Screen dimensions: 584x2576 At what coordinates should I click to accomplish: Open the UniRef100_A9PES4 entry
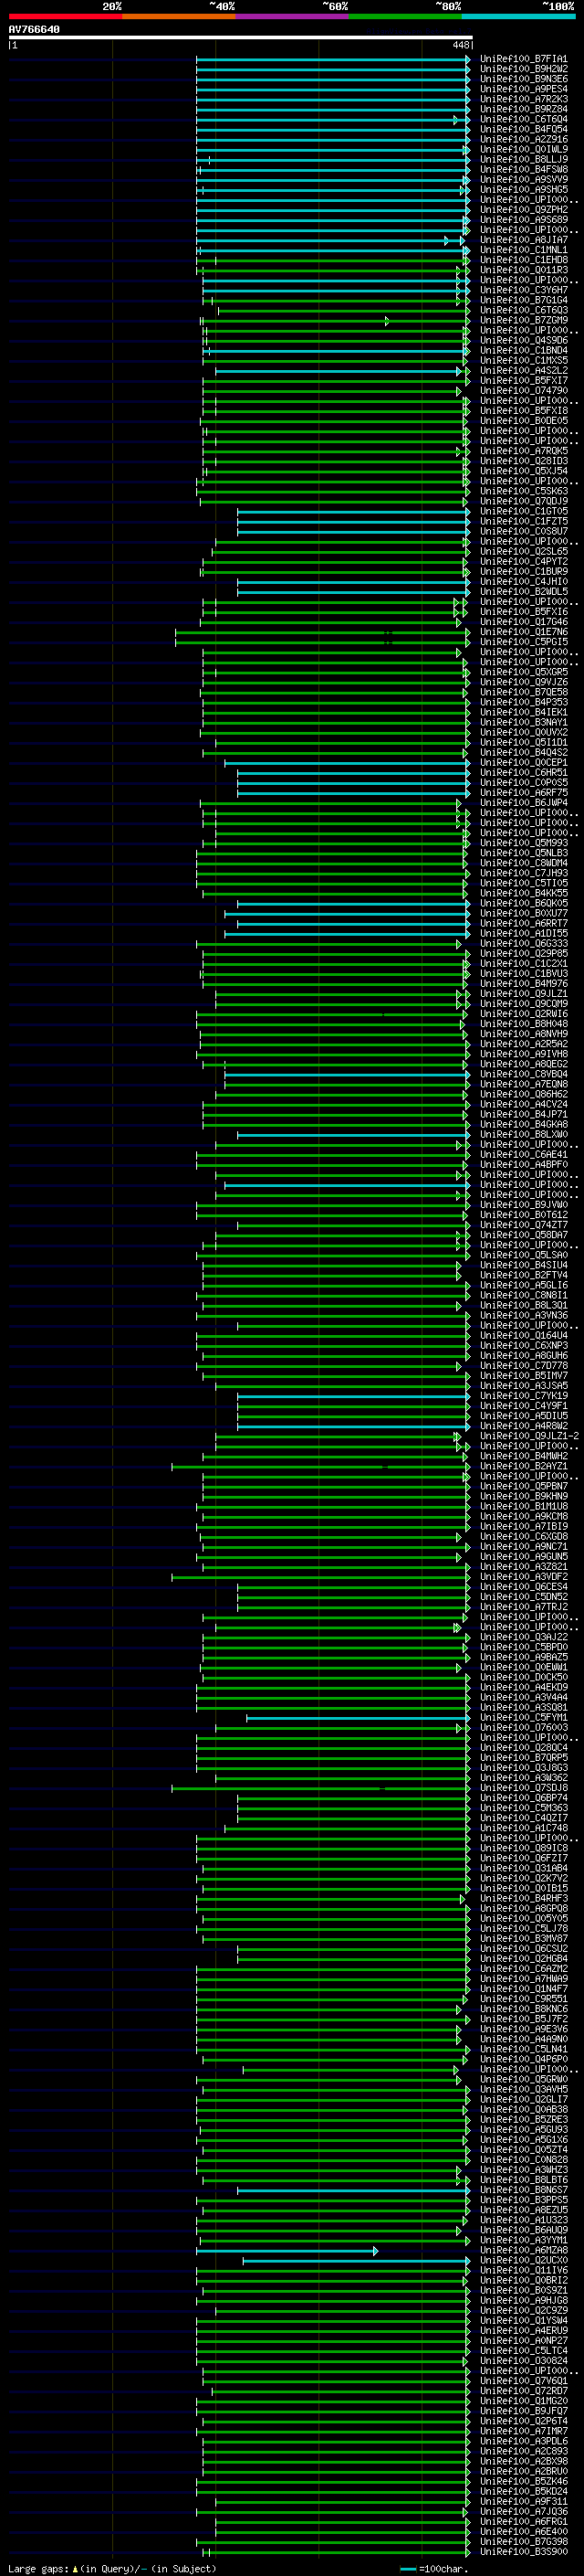[523, 90]
